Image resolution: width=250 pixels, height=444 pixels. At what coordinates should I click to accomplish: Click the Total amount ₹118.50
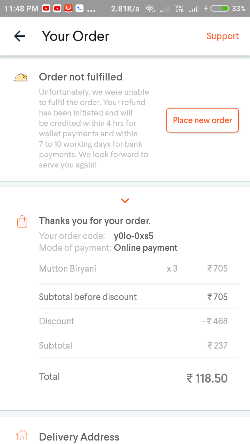click(207, 378)
